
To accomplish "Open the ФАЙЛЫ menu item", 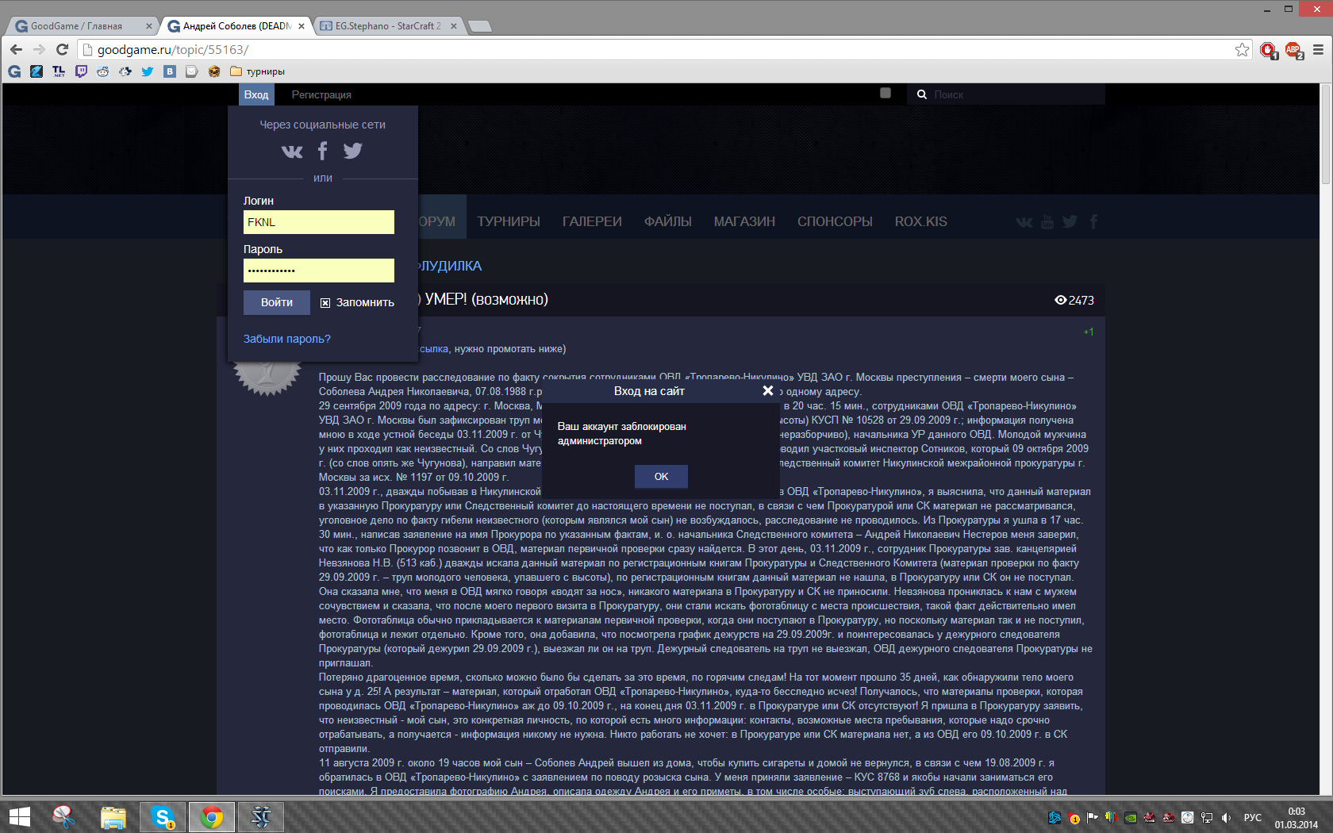I will [x=668, y=221].
